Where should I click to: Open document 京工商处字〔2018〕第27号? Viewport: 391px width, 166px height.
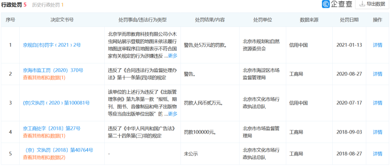pos(52,128)
